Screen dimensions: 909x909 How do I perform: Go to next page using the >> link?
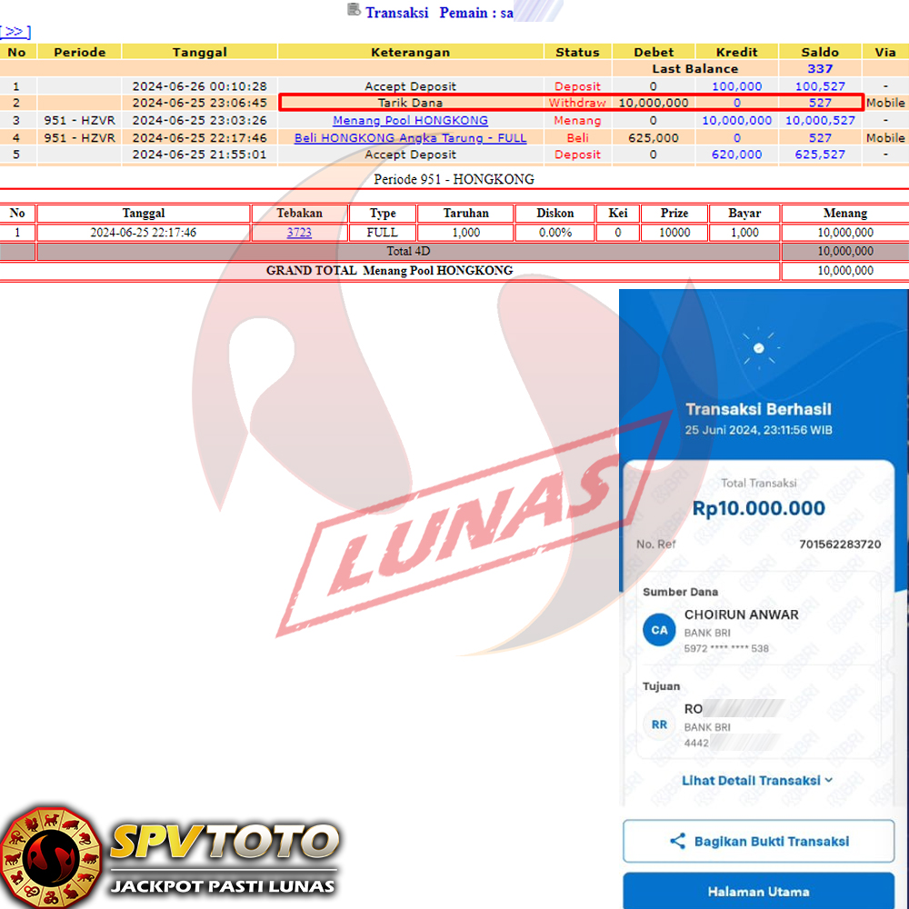pos(15,33)
